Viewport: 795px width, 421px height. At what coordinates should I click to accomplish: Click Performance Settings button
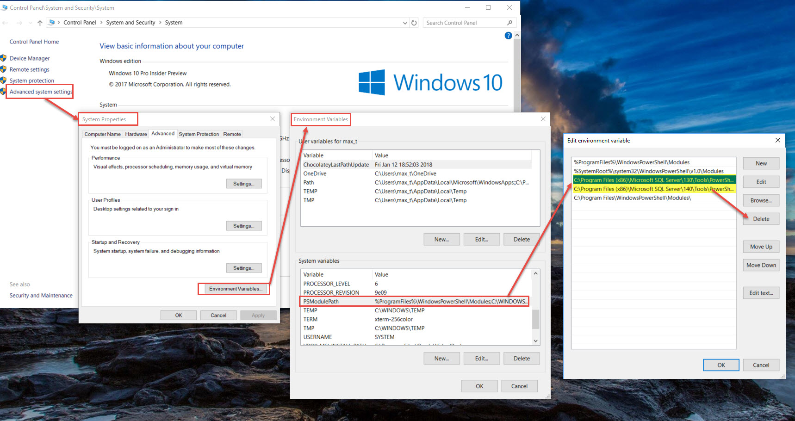pyautogui.click(x=244, y=184)
